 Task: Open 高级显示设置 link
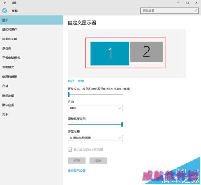coord(76,171)
